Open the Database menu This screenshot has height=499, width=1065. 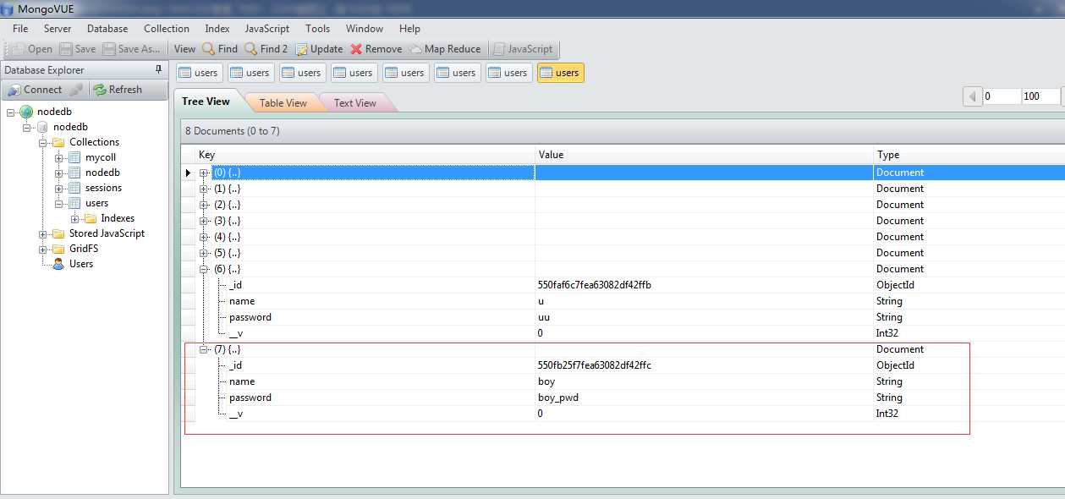click(107, 28)
